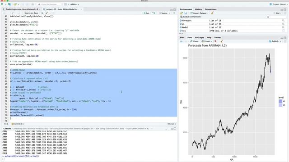Remove the current plot with the red X icon
This screenshot has height=162, width=289.
coord(215,41)
